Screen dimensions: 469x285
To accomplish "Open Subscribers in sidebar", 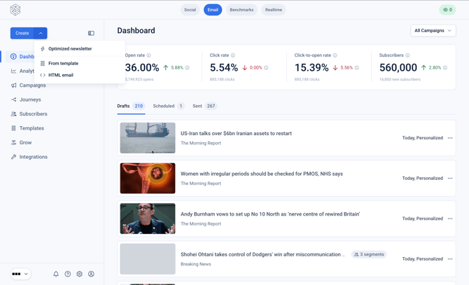I will click(33, 114).
